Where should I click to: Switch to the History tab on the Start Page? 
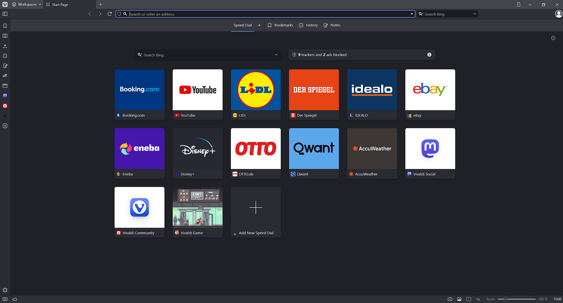[308, 25]
